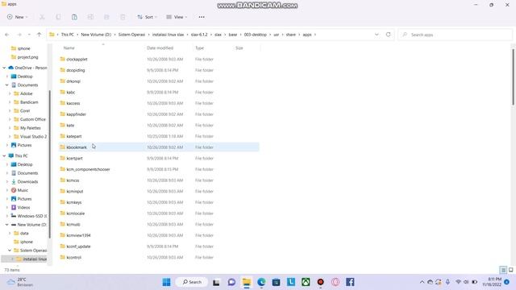Expand the Bandicam folder node
This screenshot has height=290, width=516.
pyautogui.click(x=10, y=102)
